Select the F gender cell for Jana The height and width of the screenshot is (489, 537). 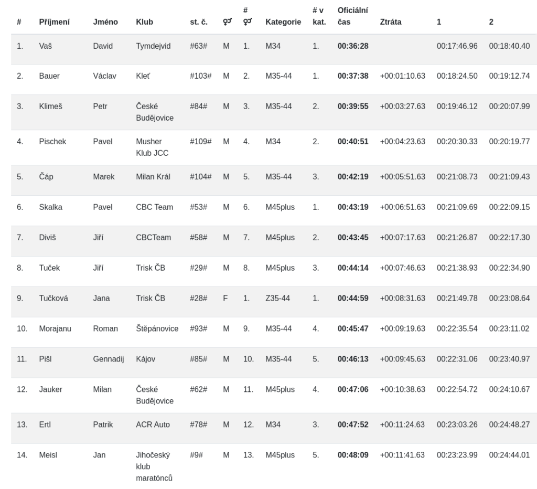coord(225,298)
